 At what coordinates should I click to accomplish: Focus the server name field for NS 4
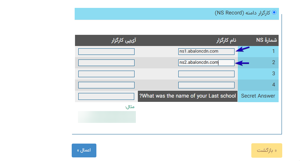tap(206, 85)
